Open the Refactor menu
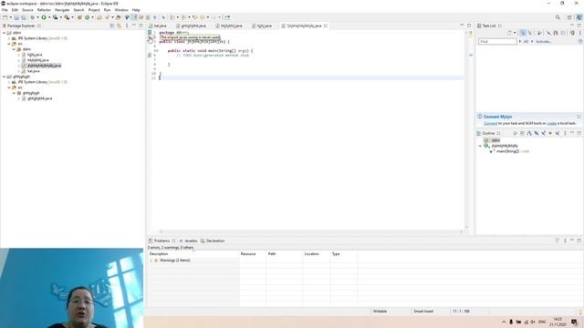 pyautogui.click(x=44, y=10)
